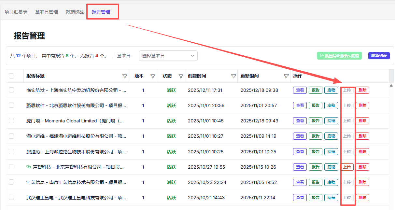Image resolution: width=395 pixels, height=210 pixels.
Task: Click the 报告管理 page heading
Action: 29,36
